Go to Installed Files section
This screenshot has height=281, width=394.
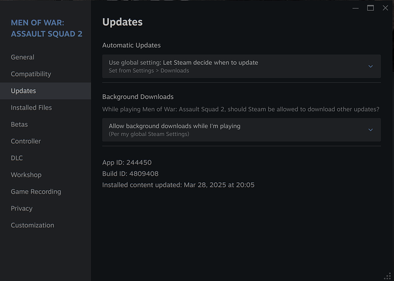tap(31, 107)
